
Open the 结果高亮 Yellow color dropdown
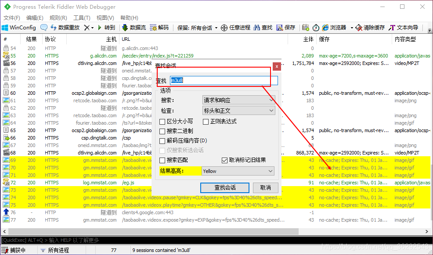click(x=238, y=171)
